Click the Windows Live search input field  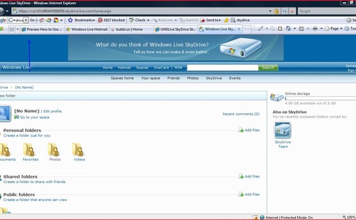coord(222,67)
